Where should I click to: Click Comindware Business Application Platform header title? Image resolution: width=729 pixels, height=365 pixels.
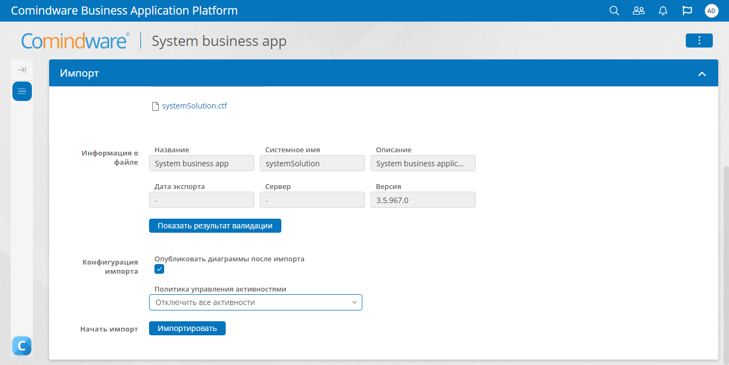click(x=124, y=11)
